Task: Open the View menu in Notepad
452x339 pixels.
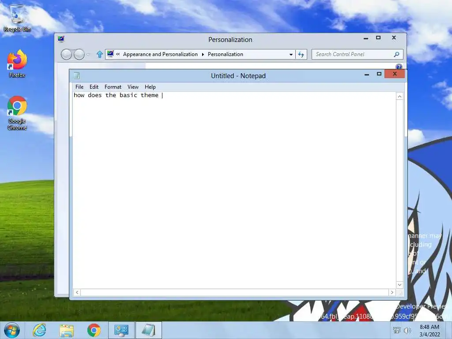Action: pyautogui.click(x=133, y=87)
